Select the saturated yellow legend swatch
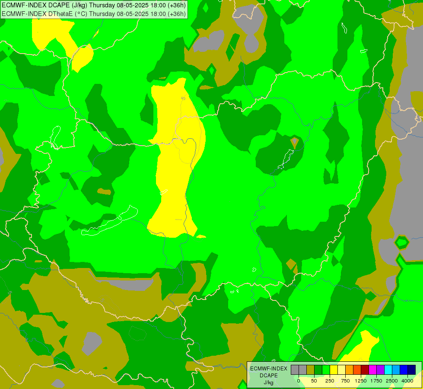This screenshot has height=389, width=423. [x=334, y=370]
